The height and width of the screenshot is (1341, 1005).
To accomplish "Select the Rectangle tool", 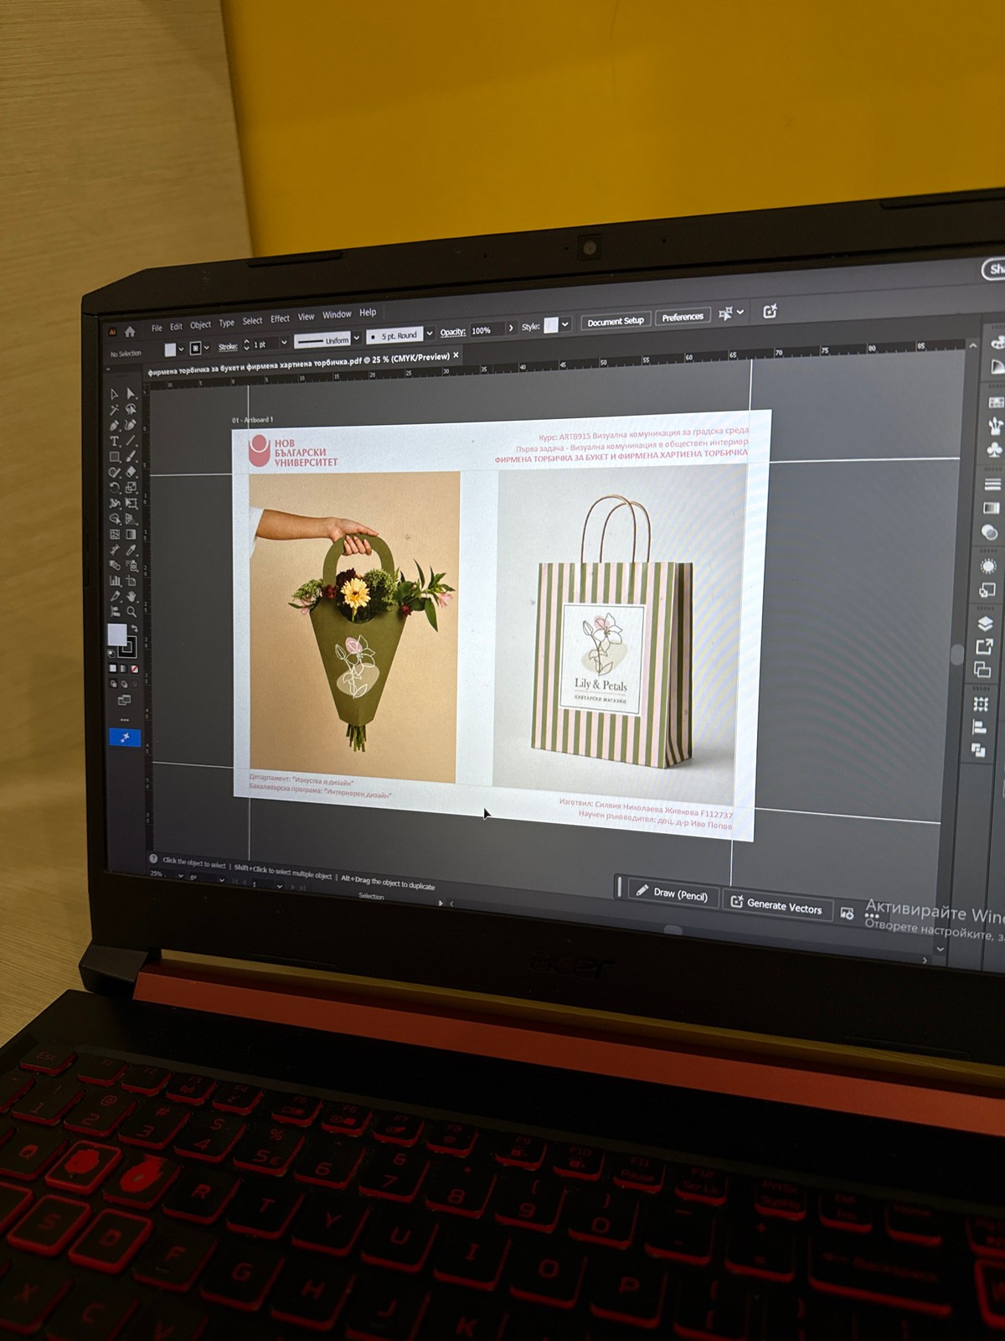I will point(115,457).
